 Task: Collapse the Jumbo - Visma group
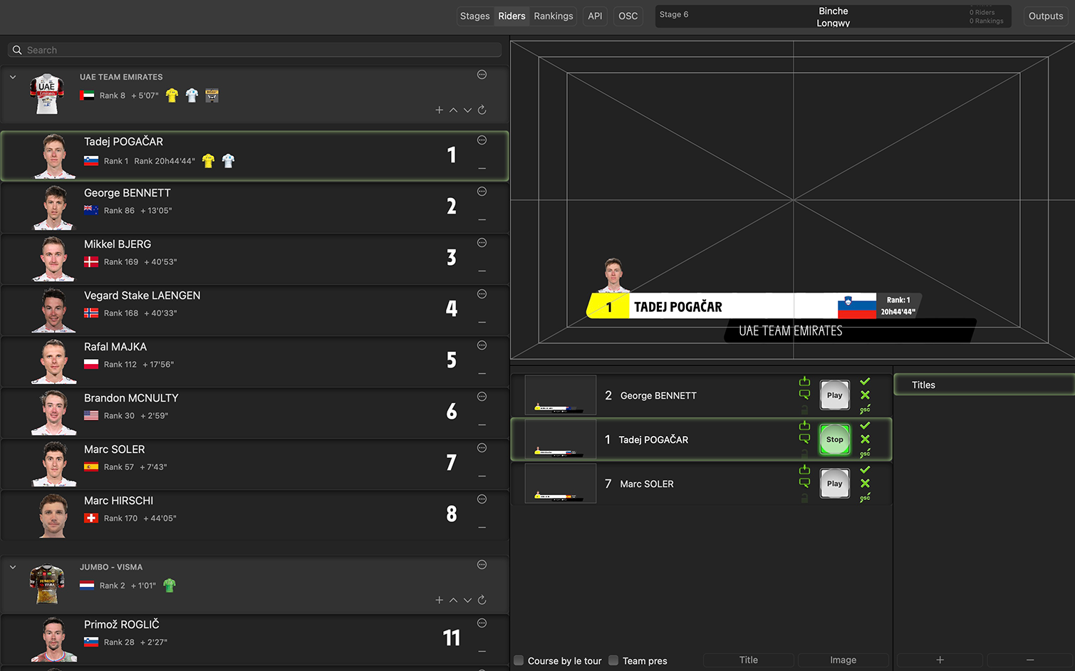point(13,567)
